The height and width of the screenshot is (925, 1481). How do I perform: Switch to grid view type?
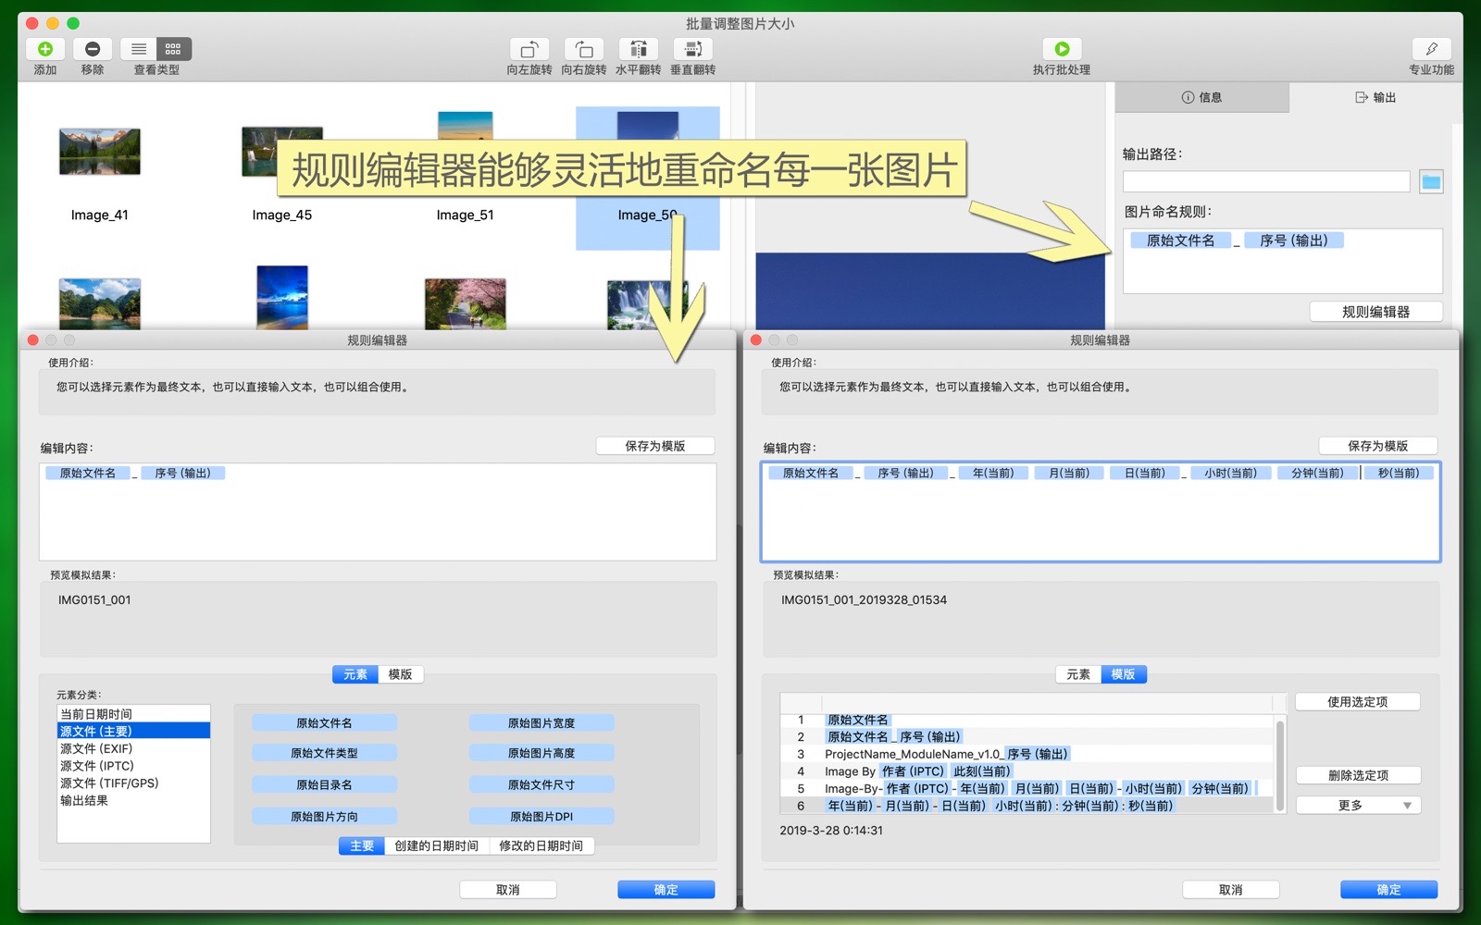pos(173,49)
